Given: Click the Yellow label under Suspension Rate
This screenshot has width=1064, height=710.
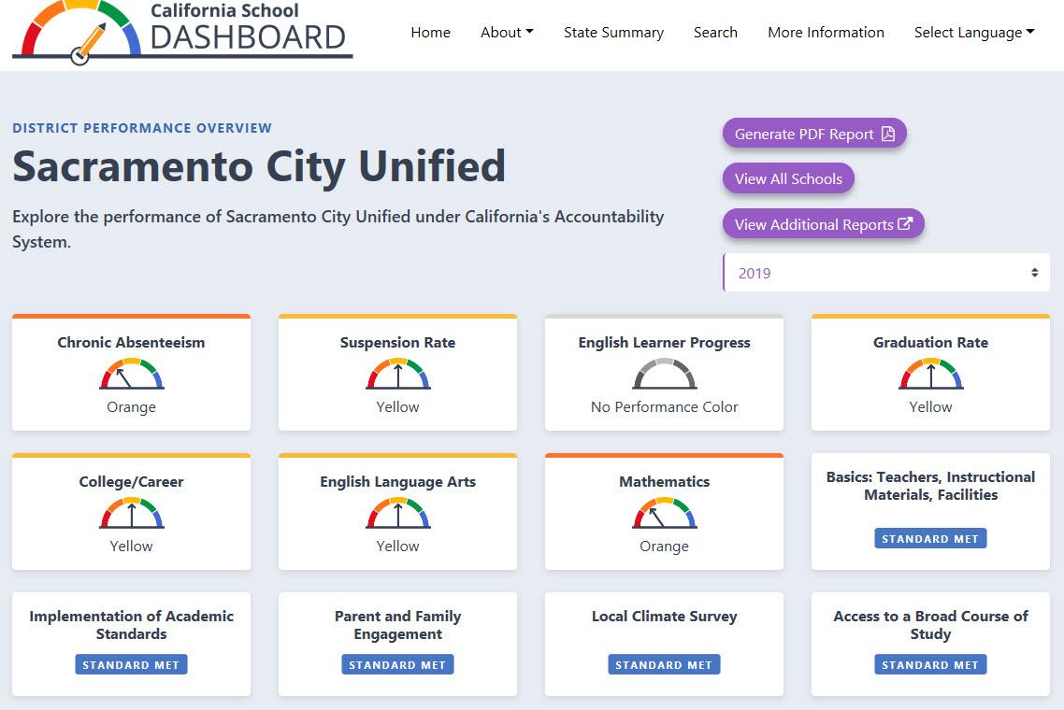Looking at the screenshot, I should [x=397, y=407].
